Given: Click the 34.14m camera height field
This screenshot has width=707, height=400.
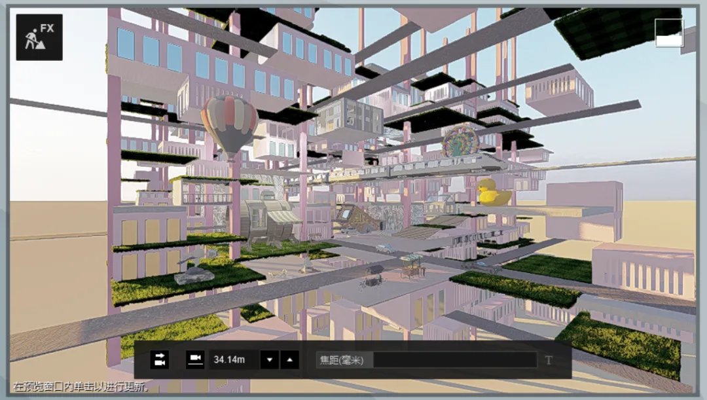Looking at the screenshot, I should [x=234, y=360].
